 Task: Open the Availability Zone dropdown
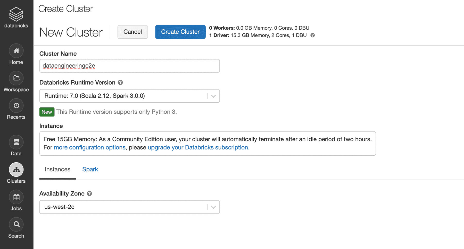point(213,207)
